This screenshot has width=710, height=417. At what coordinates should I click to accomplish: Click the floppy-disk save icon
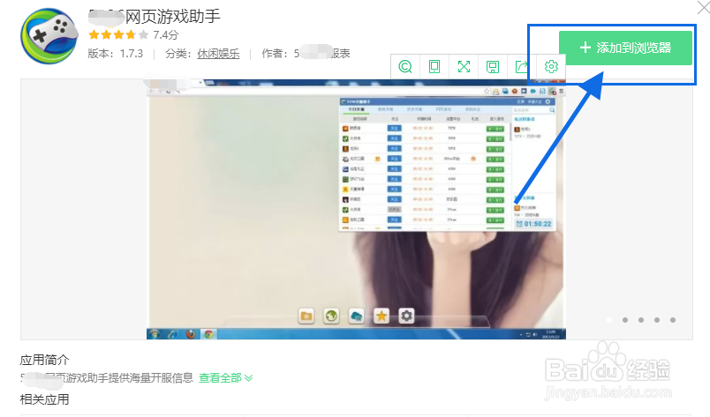click(x=493, y=67)
